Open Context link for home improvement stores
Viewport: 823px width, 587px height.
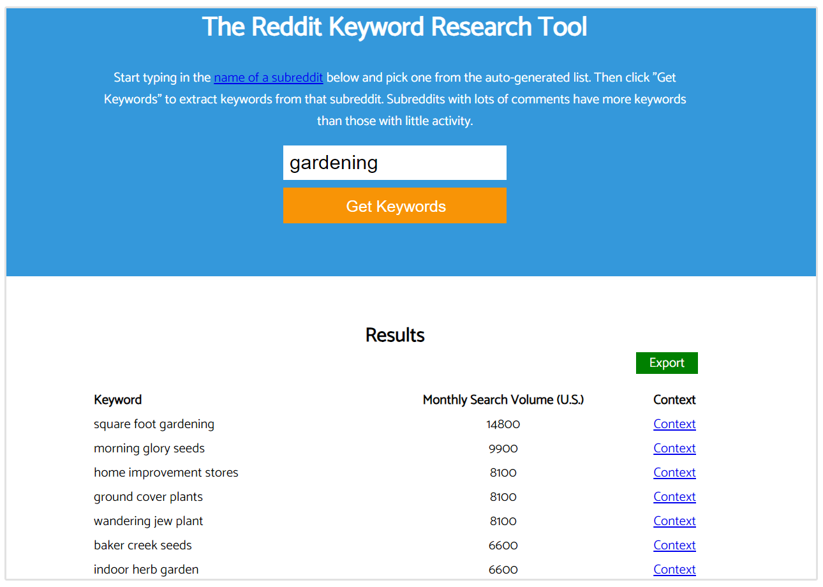tap(674, 473)
